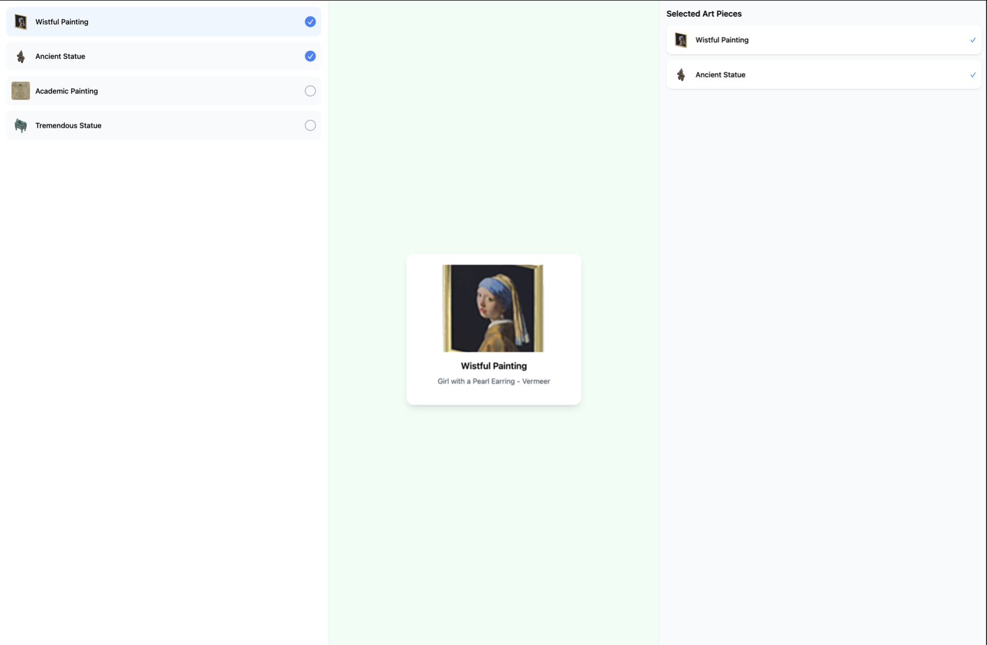Click the blue checkmark badge on Wistful Painting
987x645 pixels.
tap(310, 21)
